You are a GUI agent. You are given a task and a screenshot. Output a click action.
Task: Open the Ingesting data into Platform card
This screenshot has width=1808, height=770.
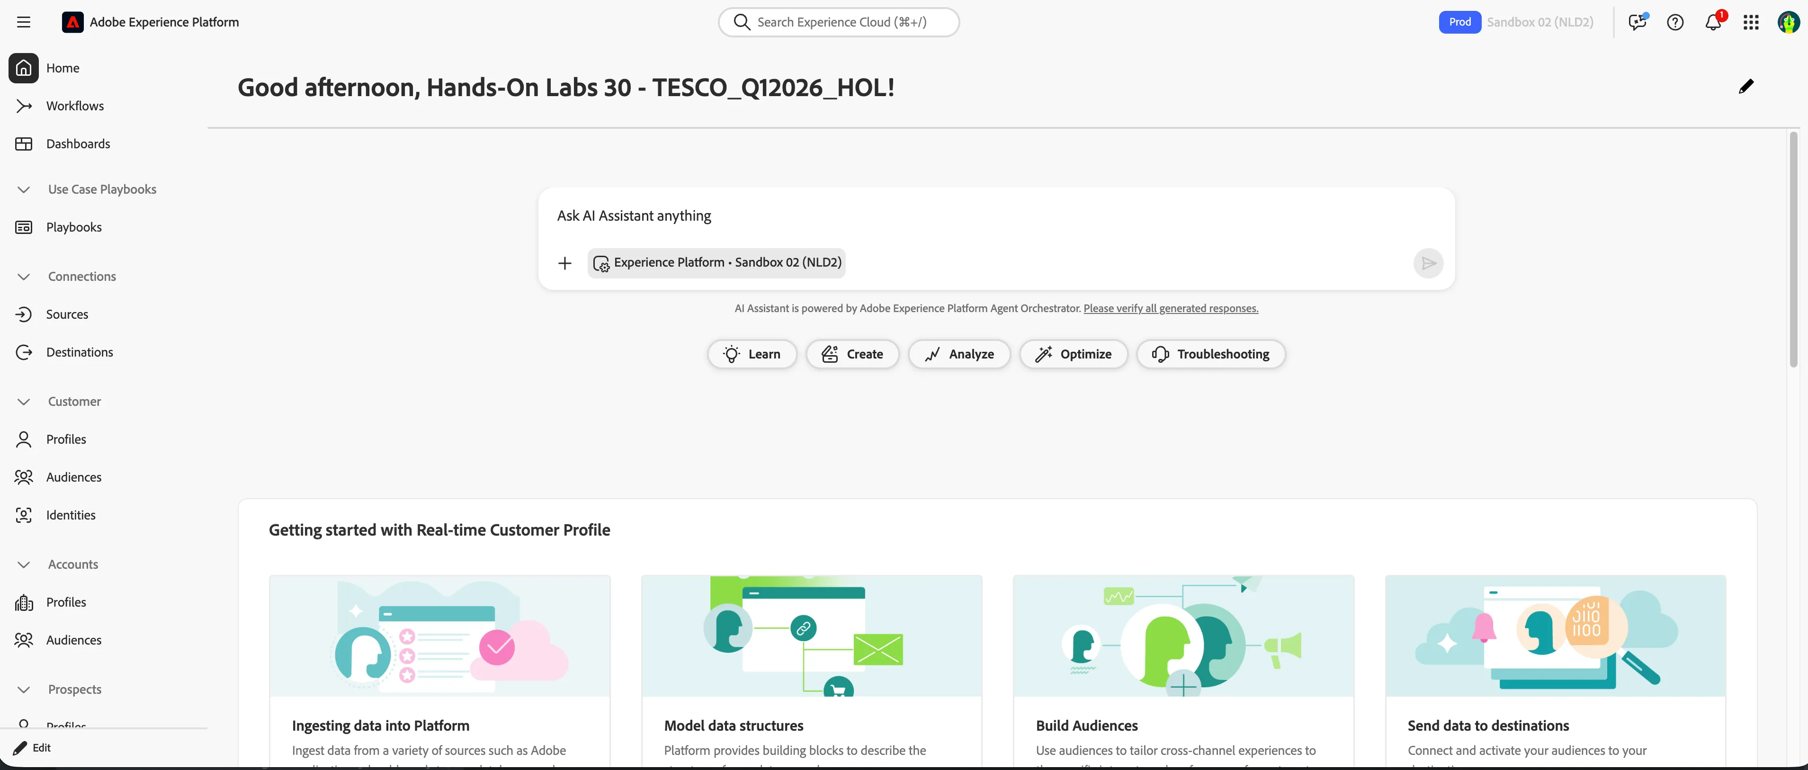tap(439, 672)
